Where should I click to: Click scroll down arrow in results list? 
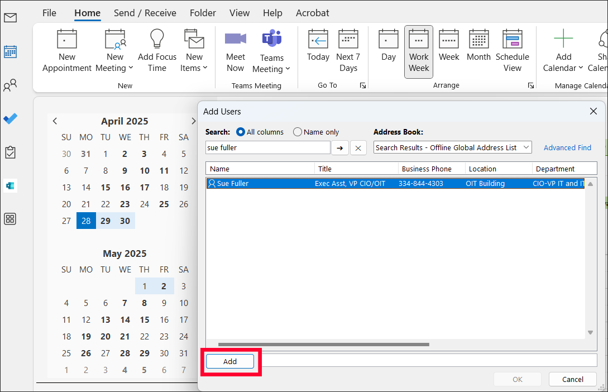(x=590, y=333)
